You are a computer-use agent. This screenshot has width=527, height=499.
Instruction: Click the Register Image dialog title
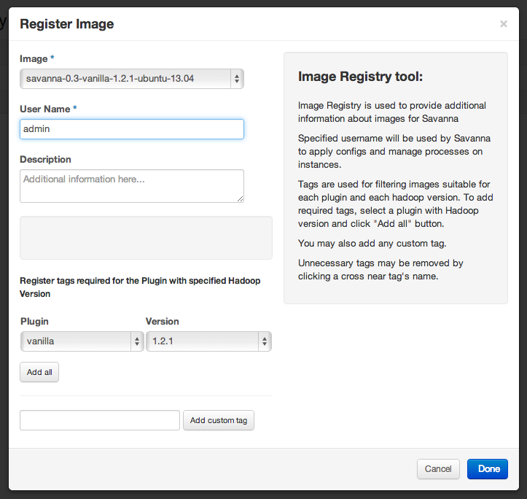pos(67,24)
